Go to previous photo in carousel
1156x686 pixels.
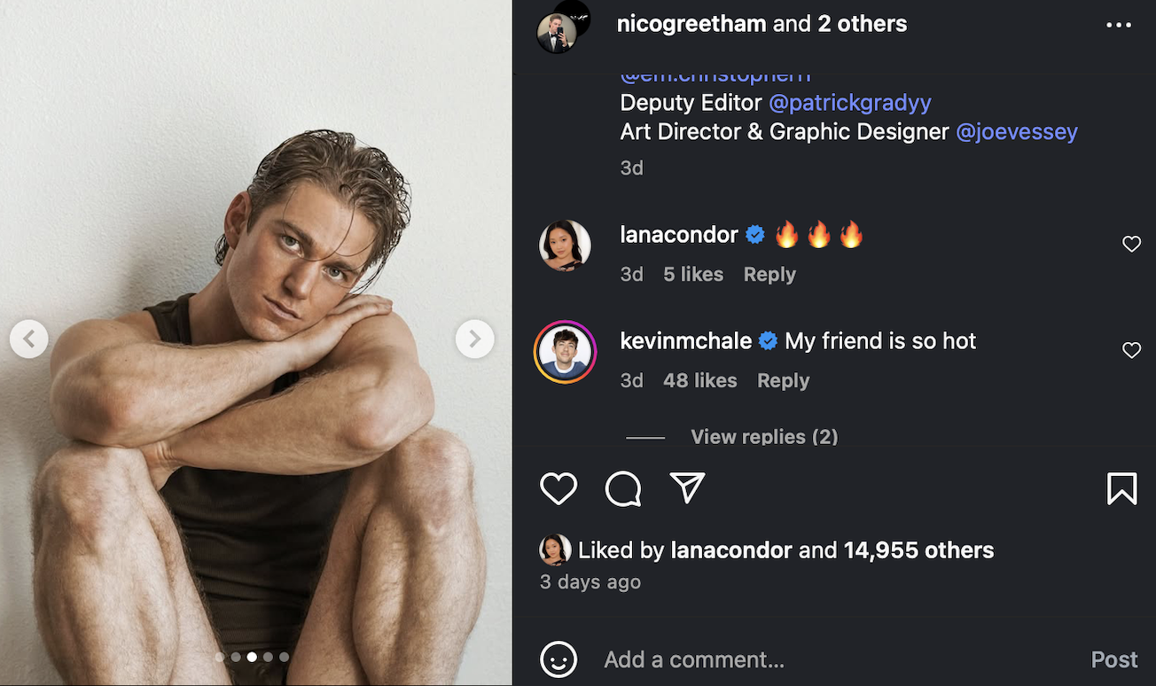click(x=29, y=339)
